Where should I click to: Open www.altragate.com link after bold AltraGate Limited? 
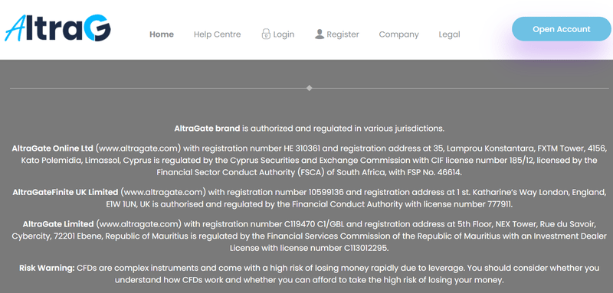pos(139,224)
